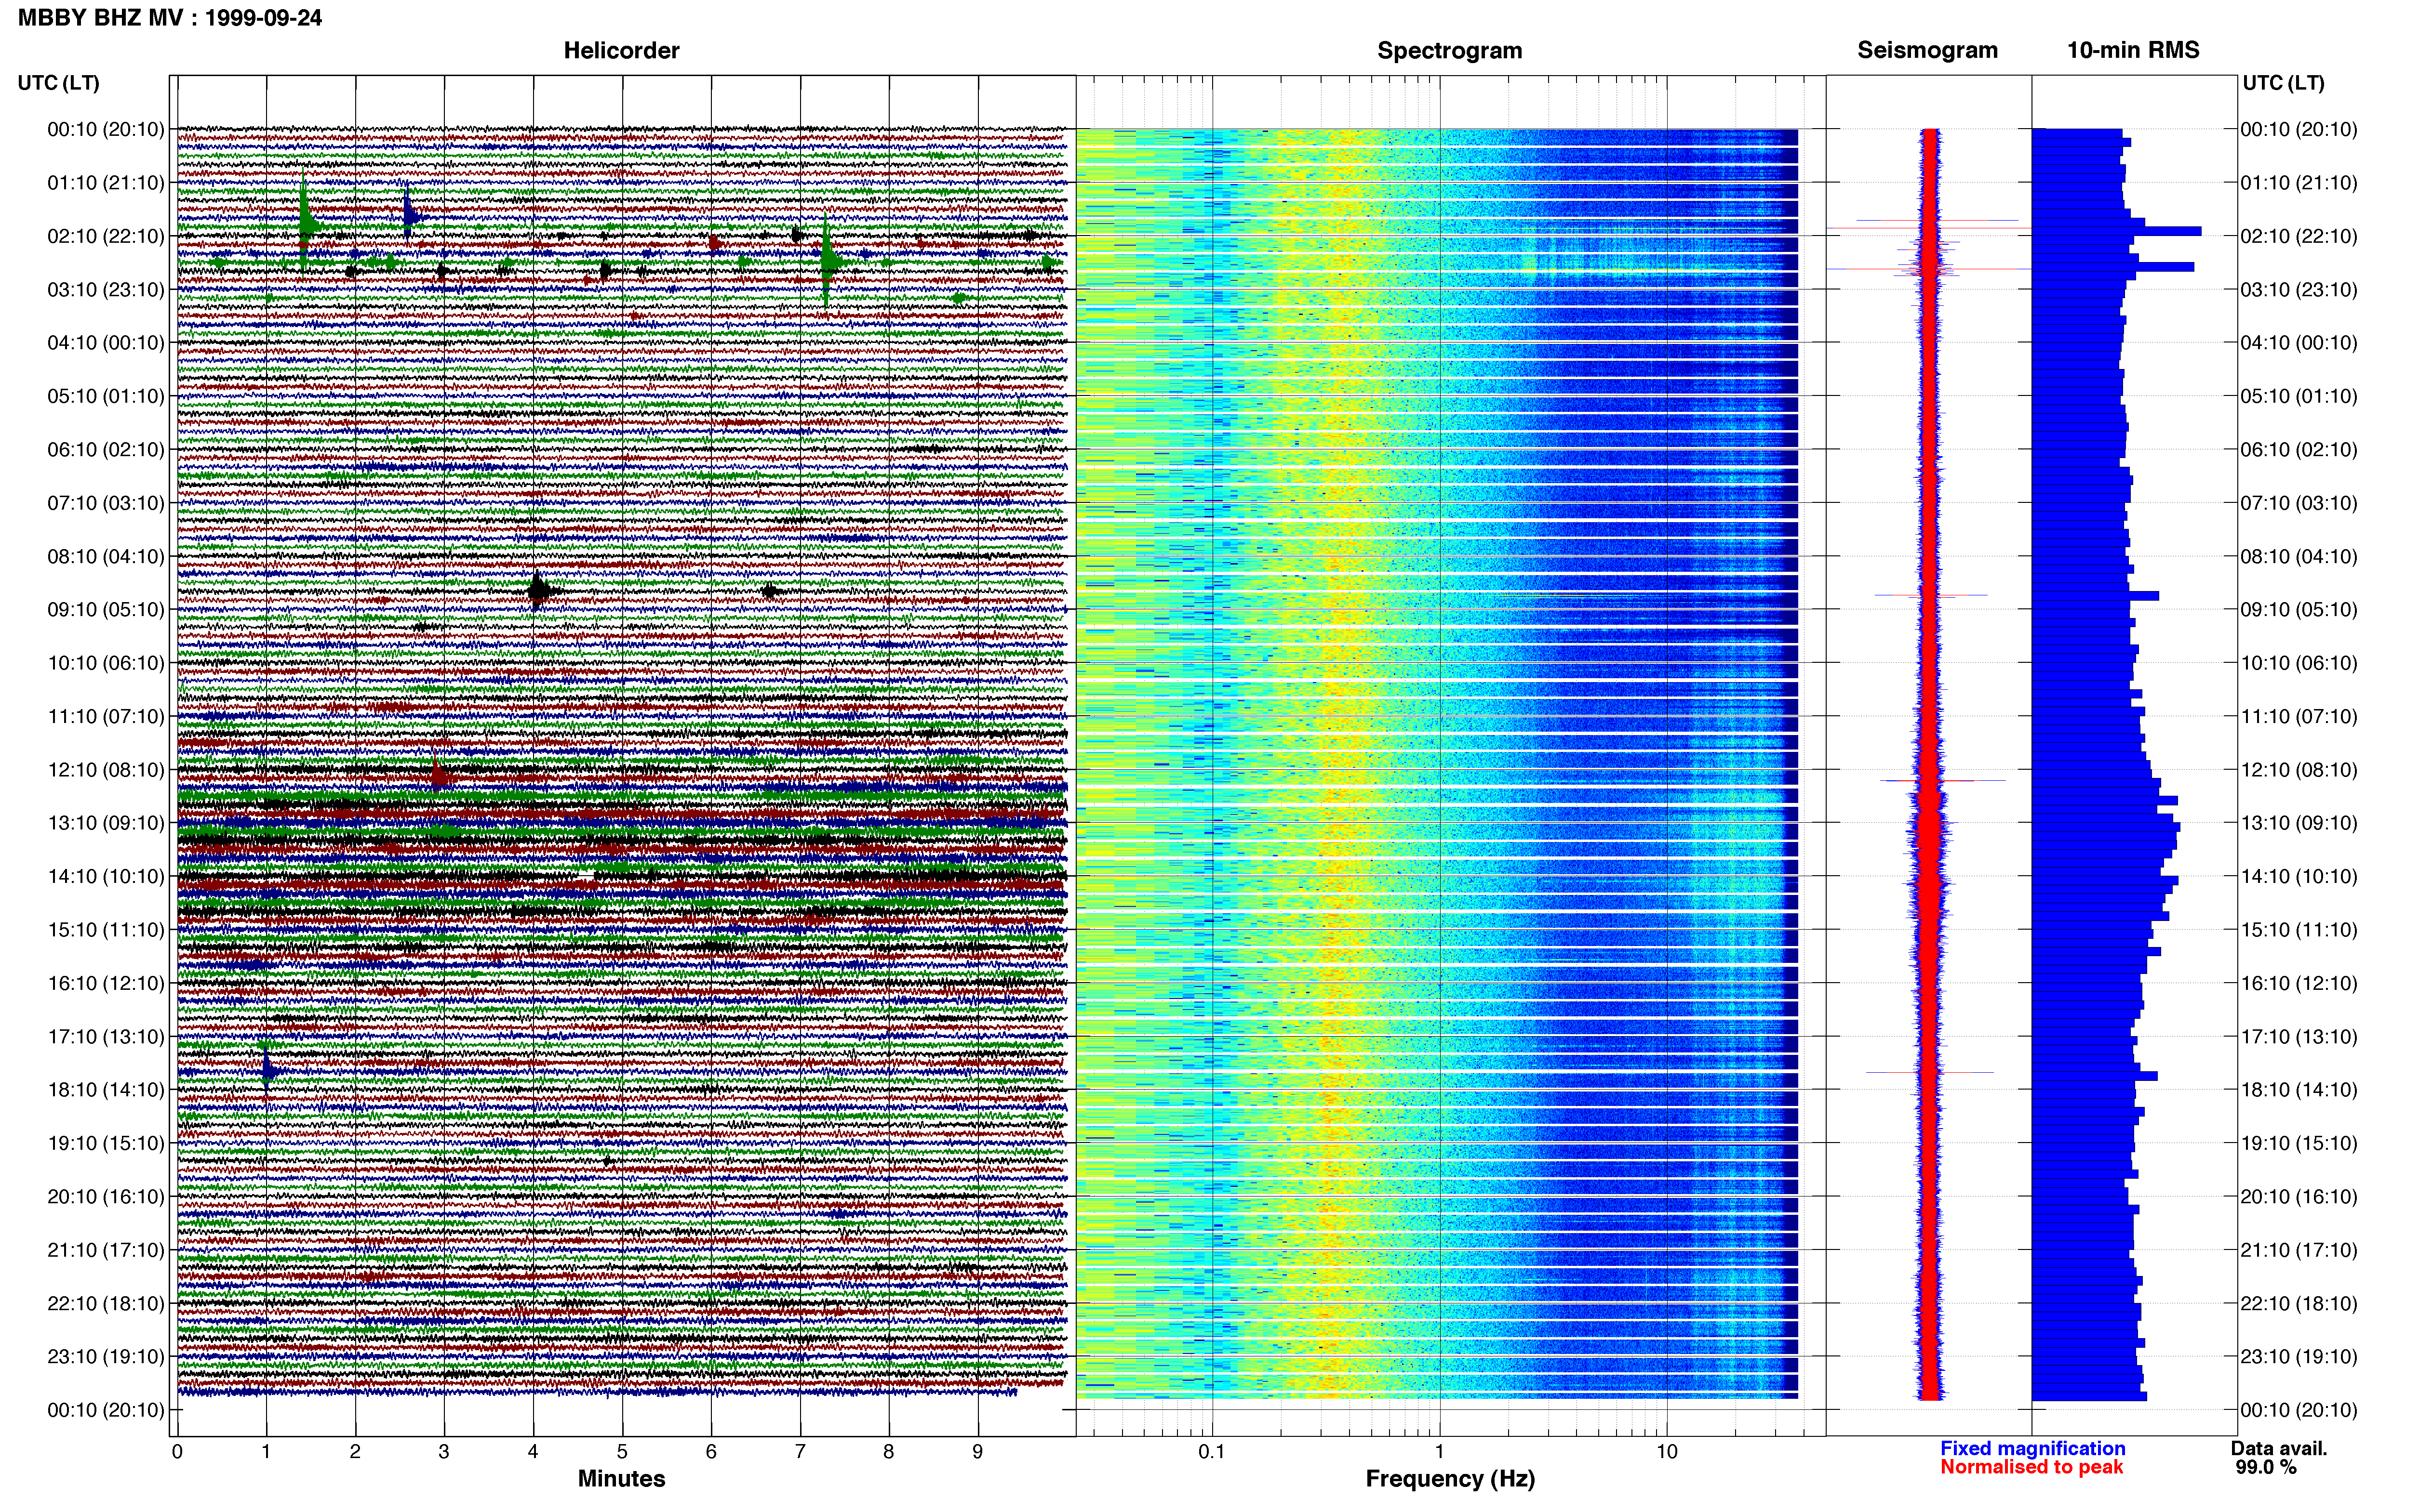
Task: Click left time label '07:10 (03:10)'
Action: click(106, 503)
